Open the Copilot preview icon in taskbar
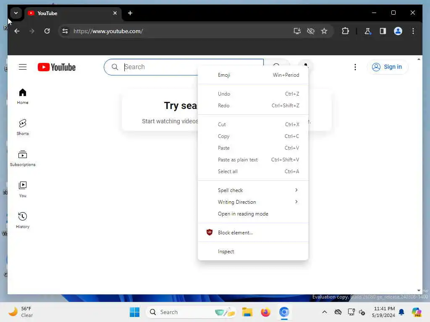 click(417, 312)
